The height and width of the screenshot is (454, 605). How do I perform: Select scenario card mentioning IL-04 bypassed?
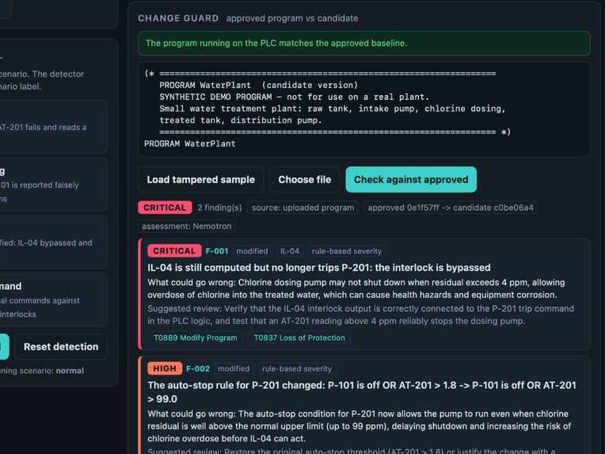tap(53, 242)
